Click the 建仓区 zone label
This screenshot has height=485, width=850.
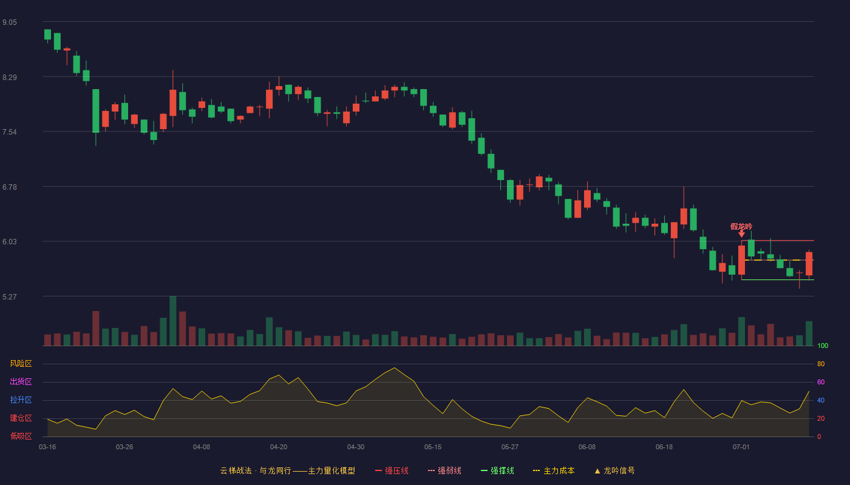pos(21,418)
